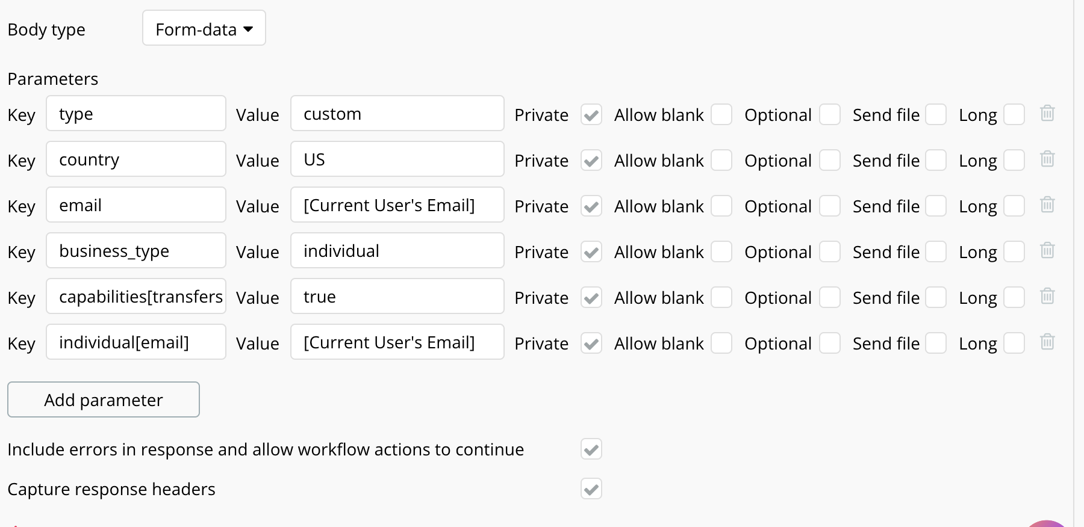Enable Allow blank for country parameter

(x=721, y=160)
